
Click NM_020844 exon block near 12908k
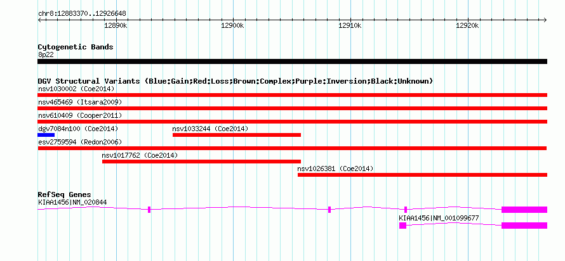[329, 210]
